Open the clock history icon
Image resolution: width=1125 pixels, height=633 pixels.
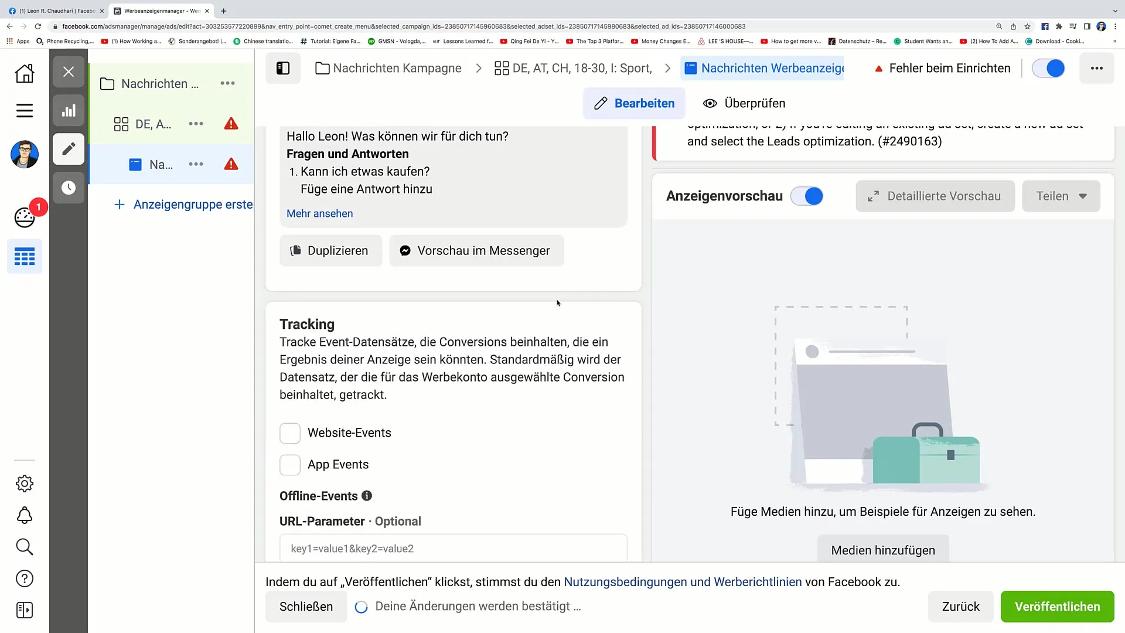click(69, 188)
